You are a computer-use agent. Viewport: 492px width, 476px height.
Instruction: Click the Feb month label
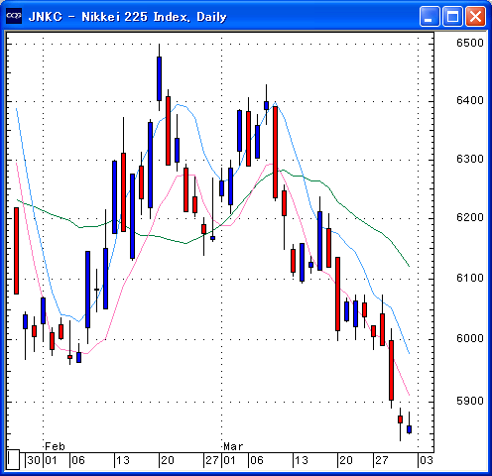click(55, 446)
